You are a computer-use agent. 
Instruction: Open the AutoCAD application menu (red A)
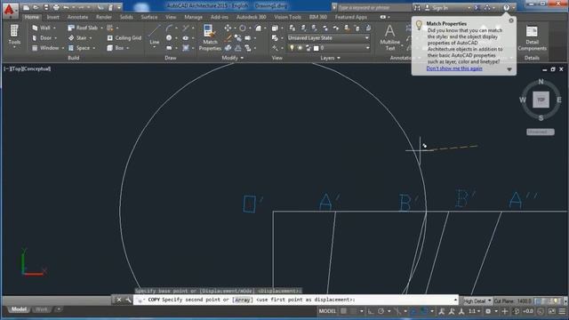[x=10, y=10]
